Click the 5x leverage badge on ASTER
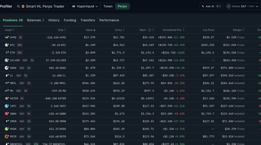Viewport: 261px width, 145px height. [22, 98]
